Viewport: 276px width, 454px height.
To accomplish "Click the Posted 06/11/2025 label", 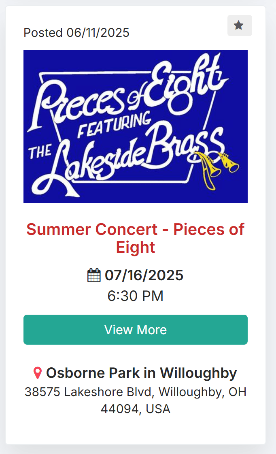I will click(76, 33).
